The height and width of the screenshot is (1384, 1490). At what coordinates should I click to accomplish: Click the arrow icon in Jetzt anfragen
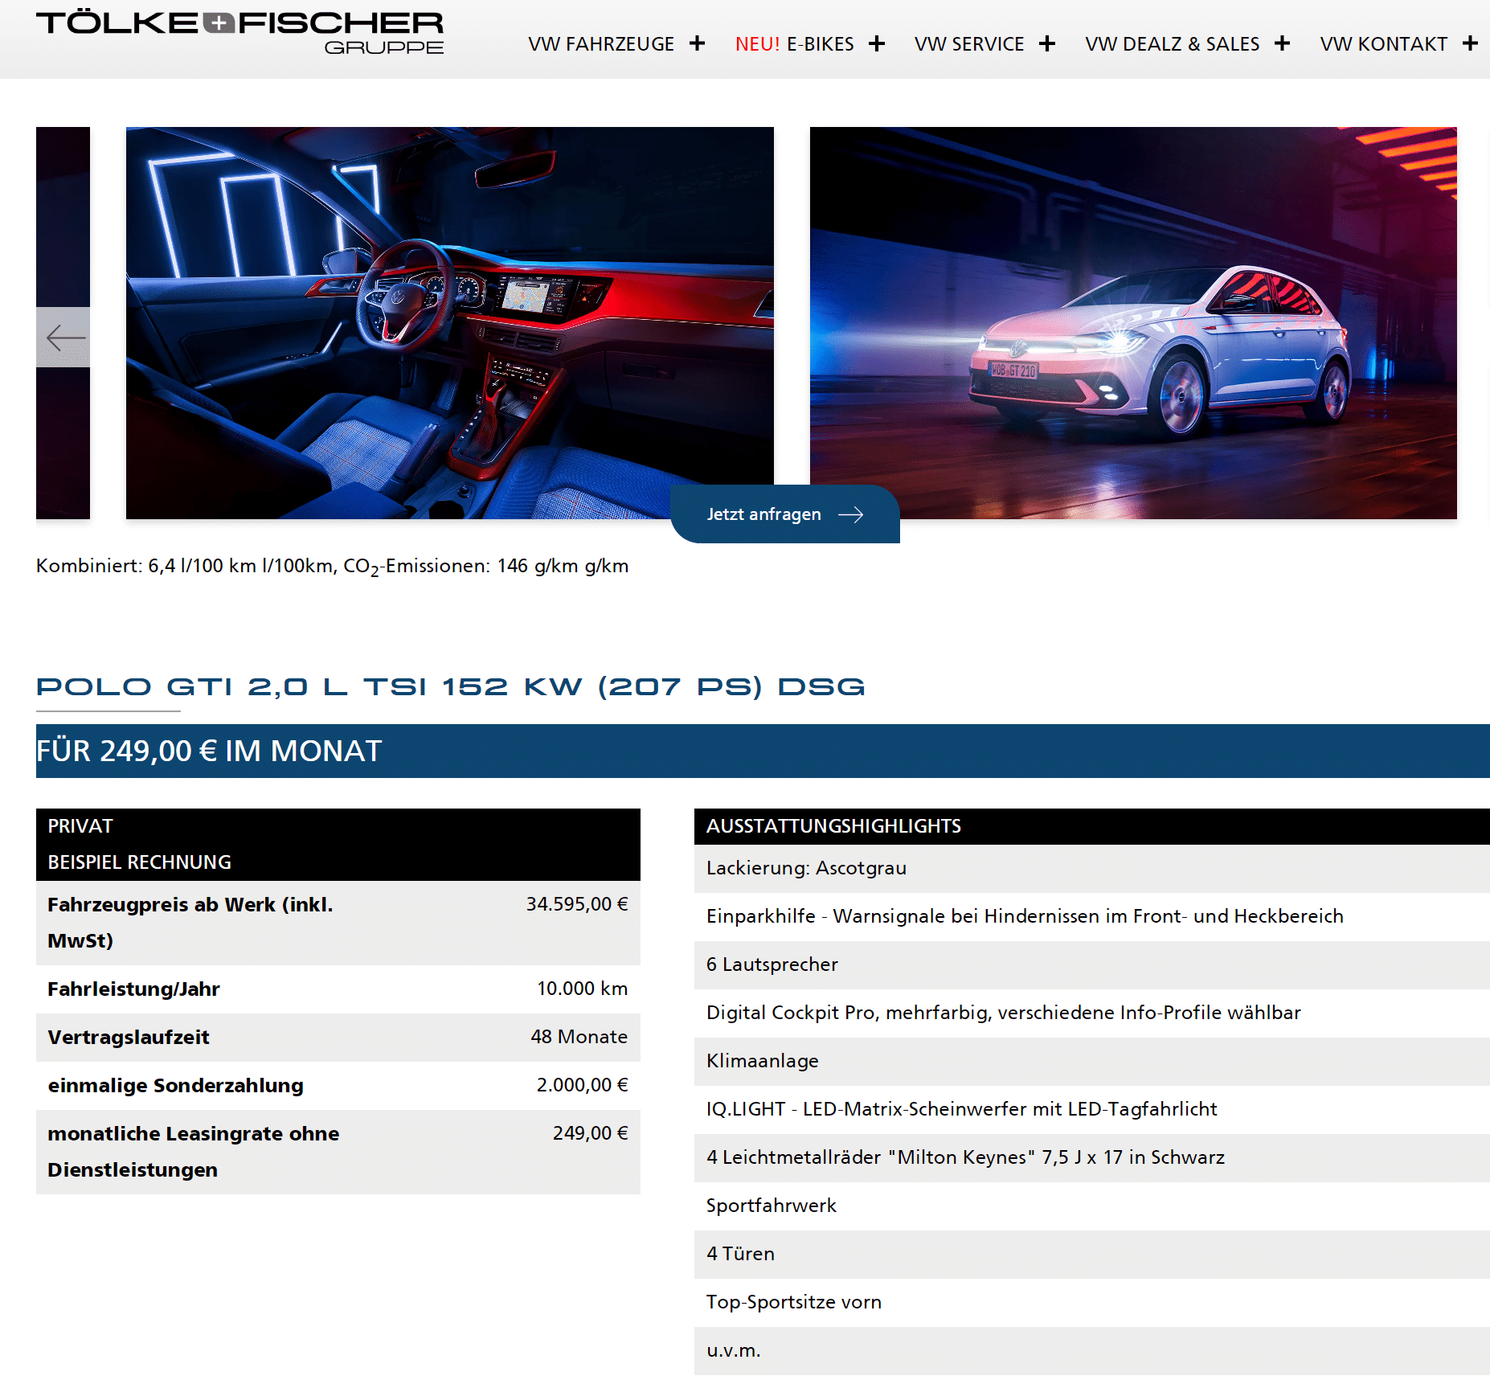850,514
